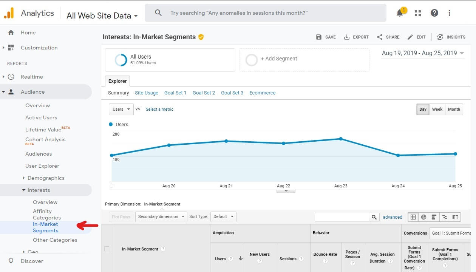The height and width of the screenshot is (272, 476).
Task: Open the advanced filter link
Action: [x=393, y=217]
